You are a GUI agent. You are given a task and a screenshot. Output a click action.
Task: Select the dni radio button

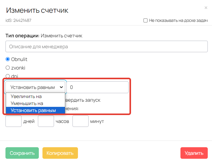click(x=8, y=76)
